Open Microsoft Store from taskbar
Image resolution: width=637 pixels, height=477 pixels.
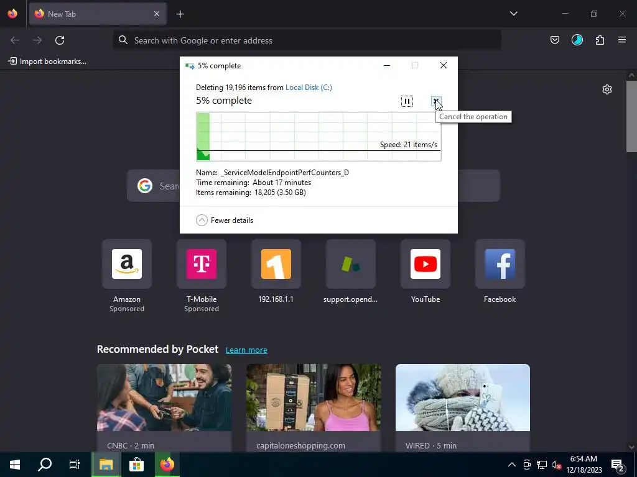click(x=136, y=465)
